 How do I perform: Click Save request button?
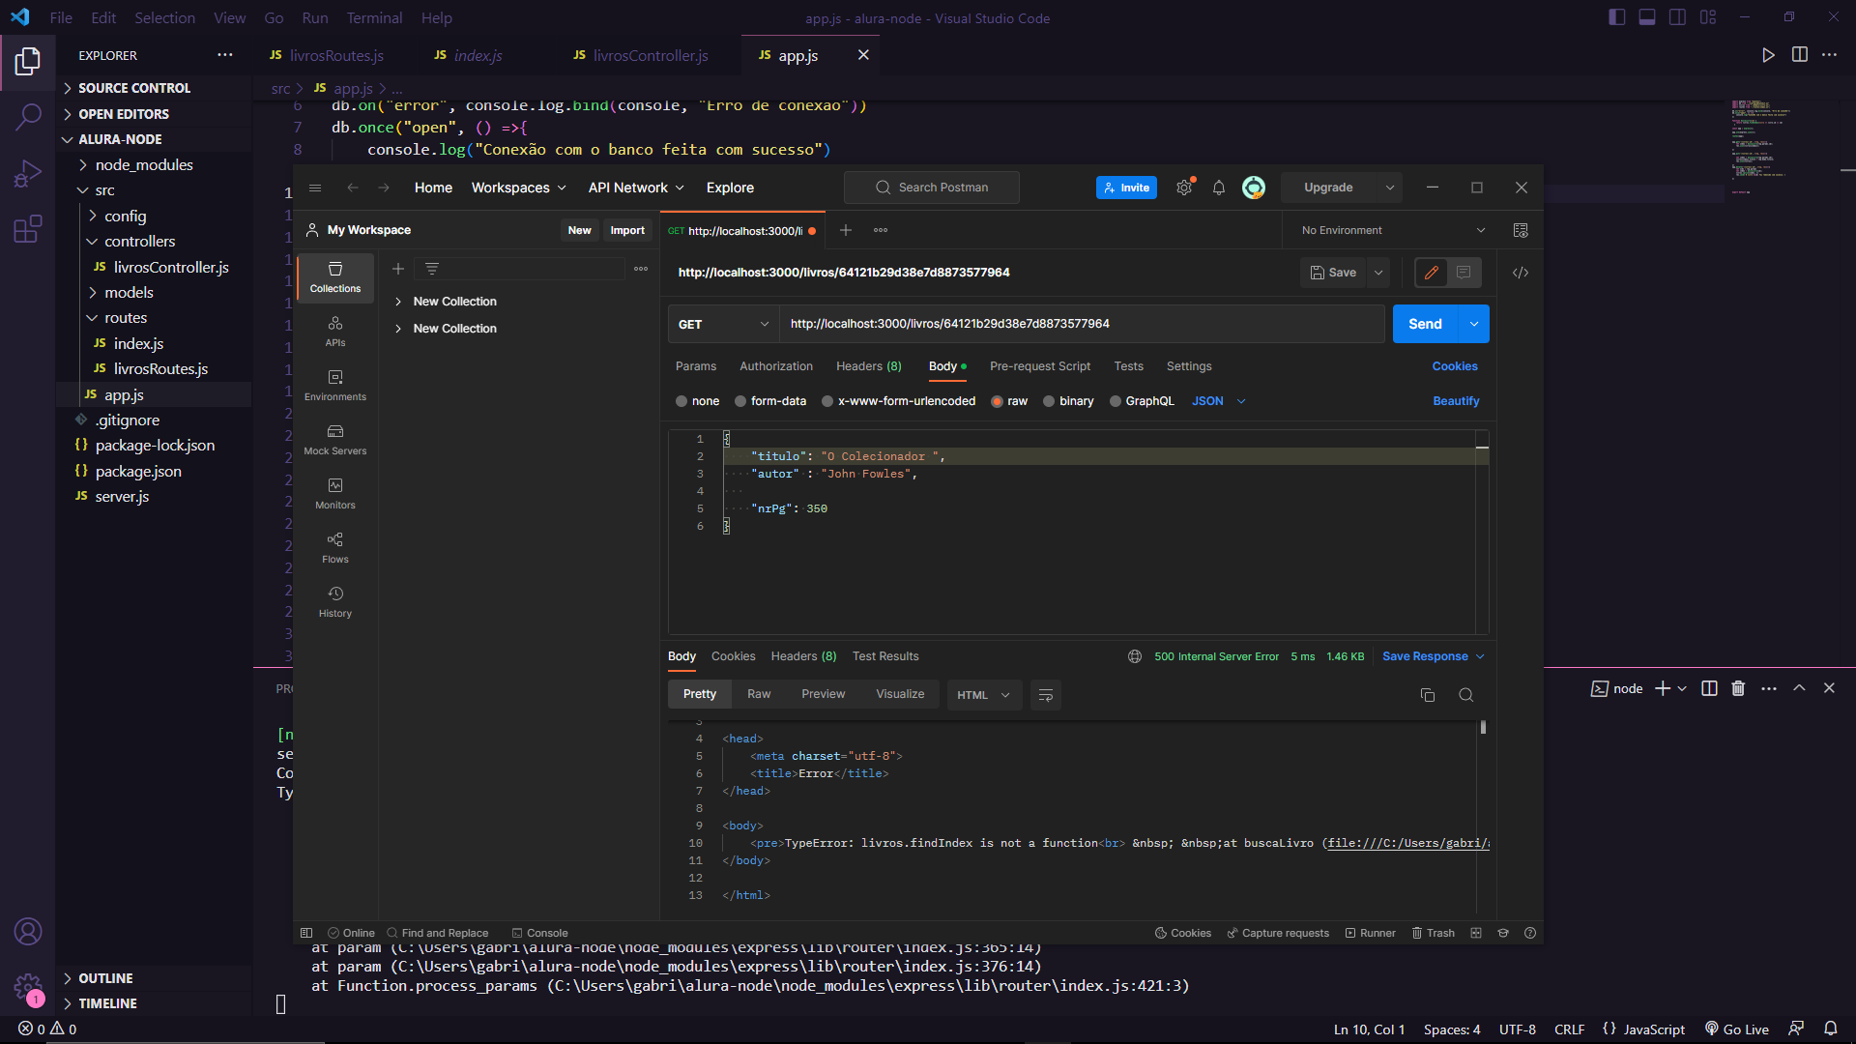[1333, 273]
